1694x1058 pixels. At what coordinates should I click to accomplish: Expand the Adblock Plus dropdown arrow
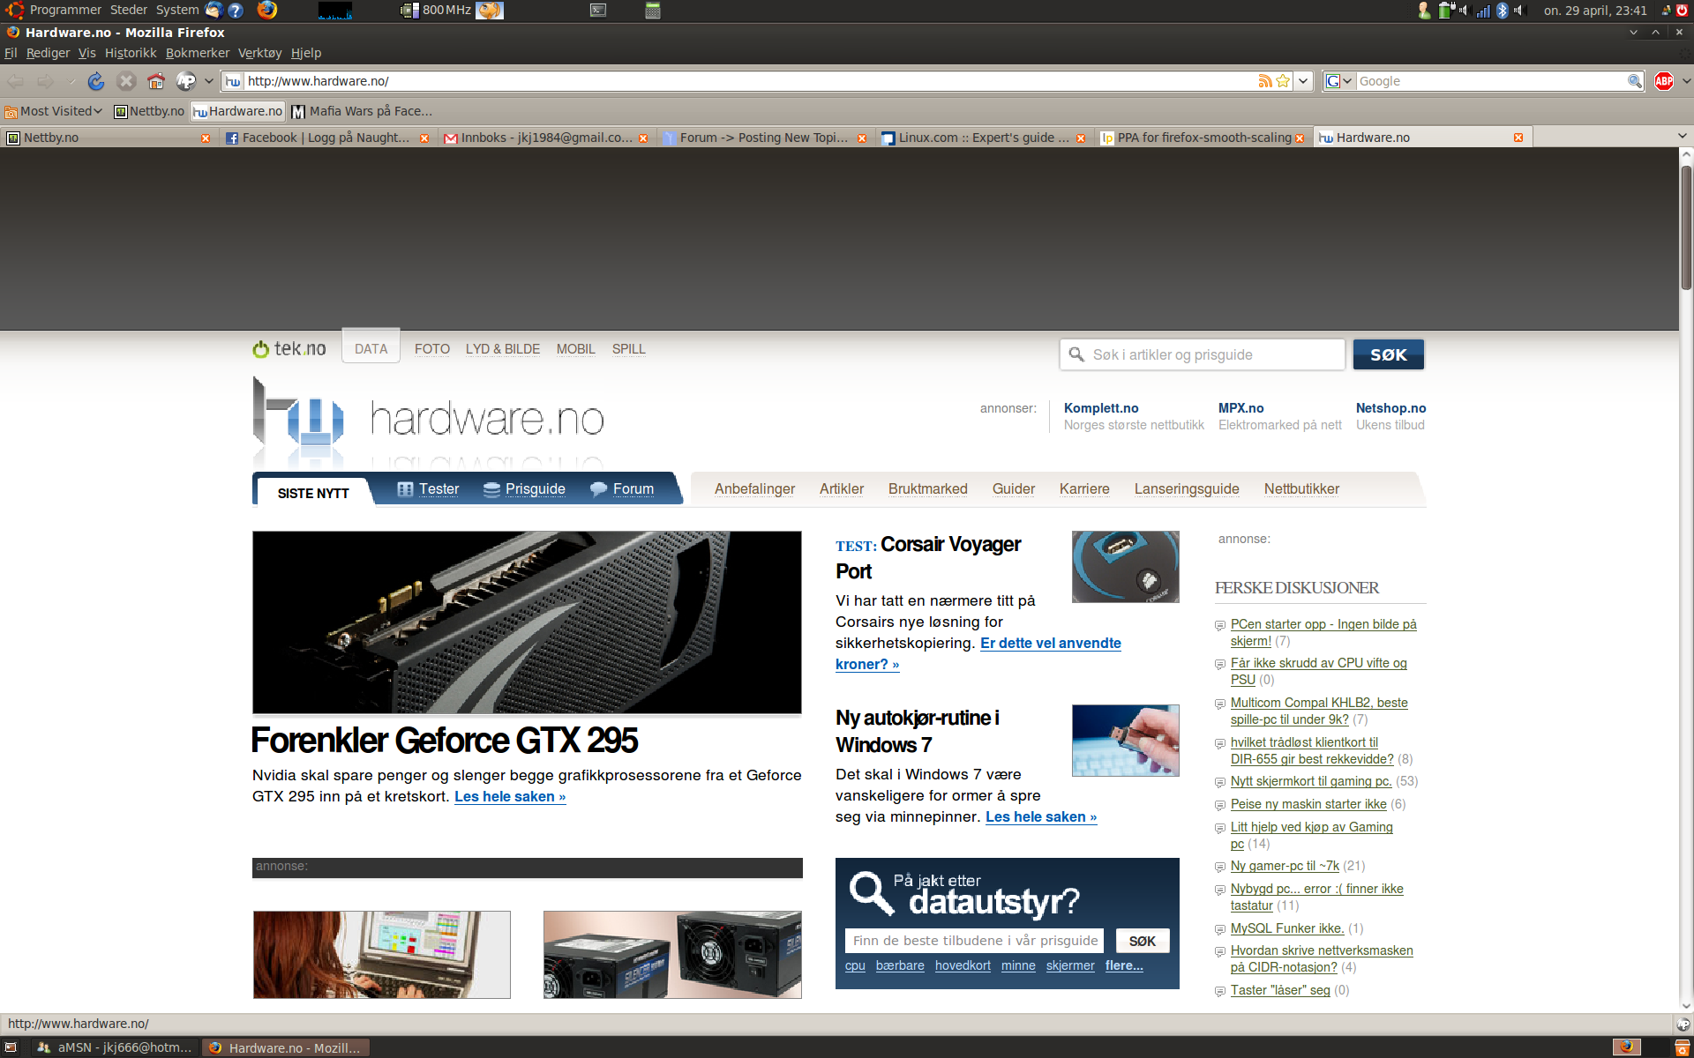tap(1686, 81)
